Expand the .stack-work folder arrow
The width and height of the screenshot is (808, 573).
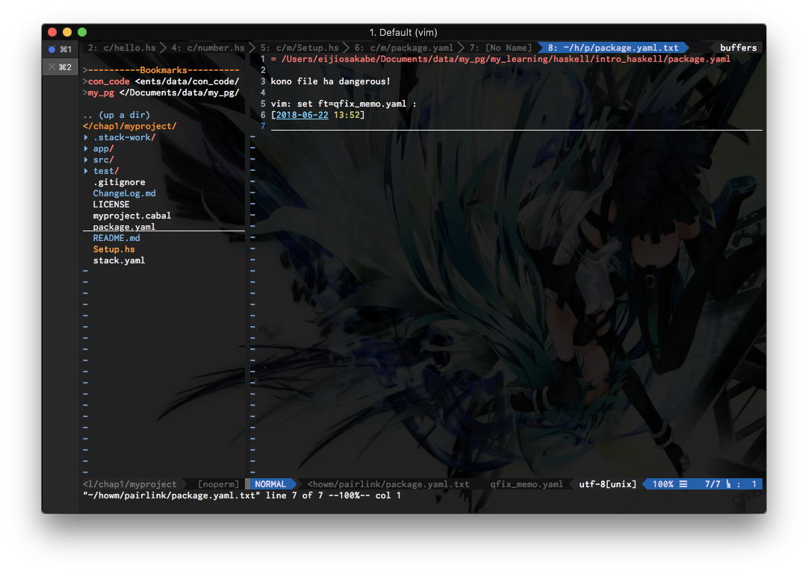click(86, 137)
